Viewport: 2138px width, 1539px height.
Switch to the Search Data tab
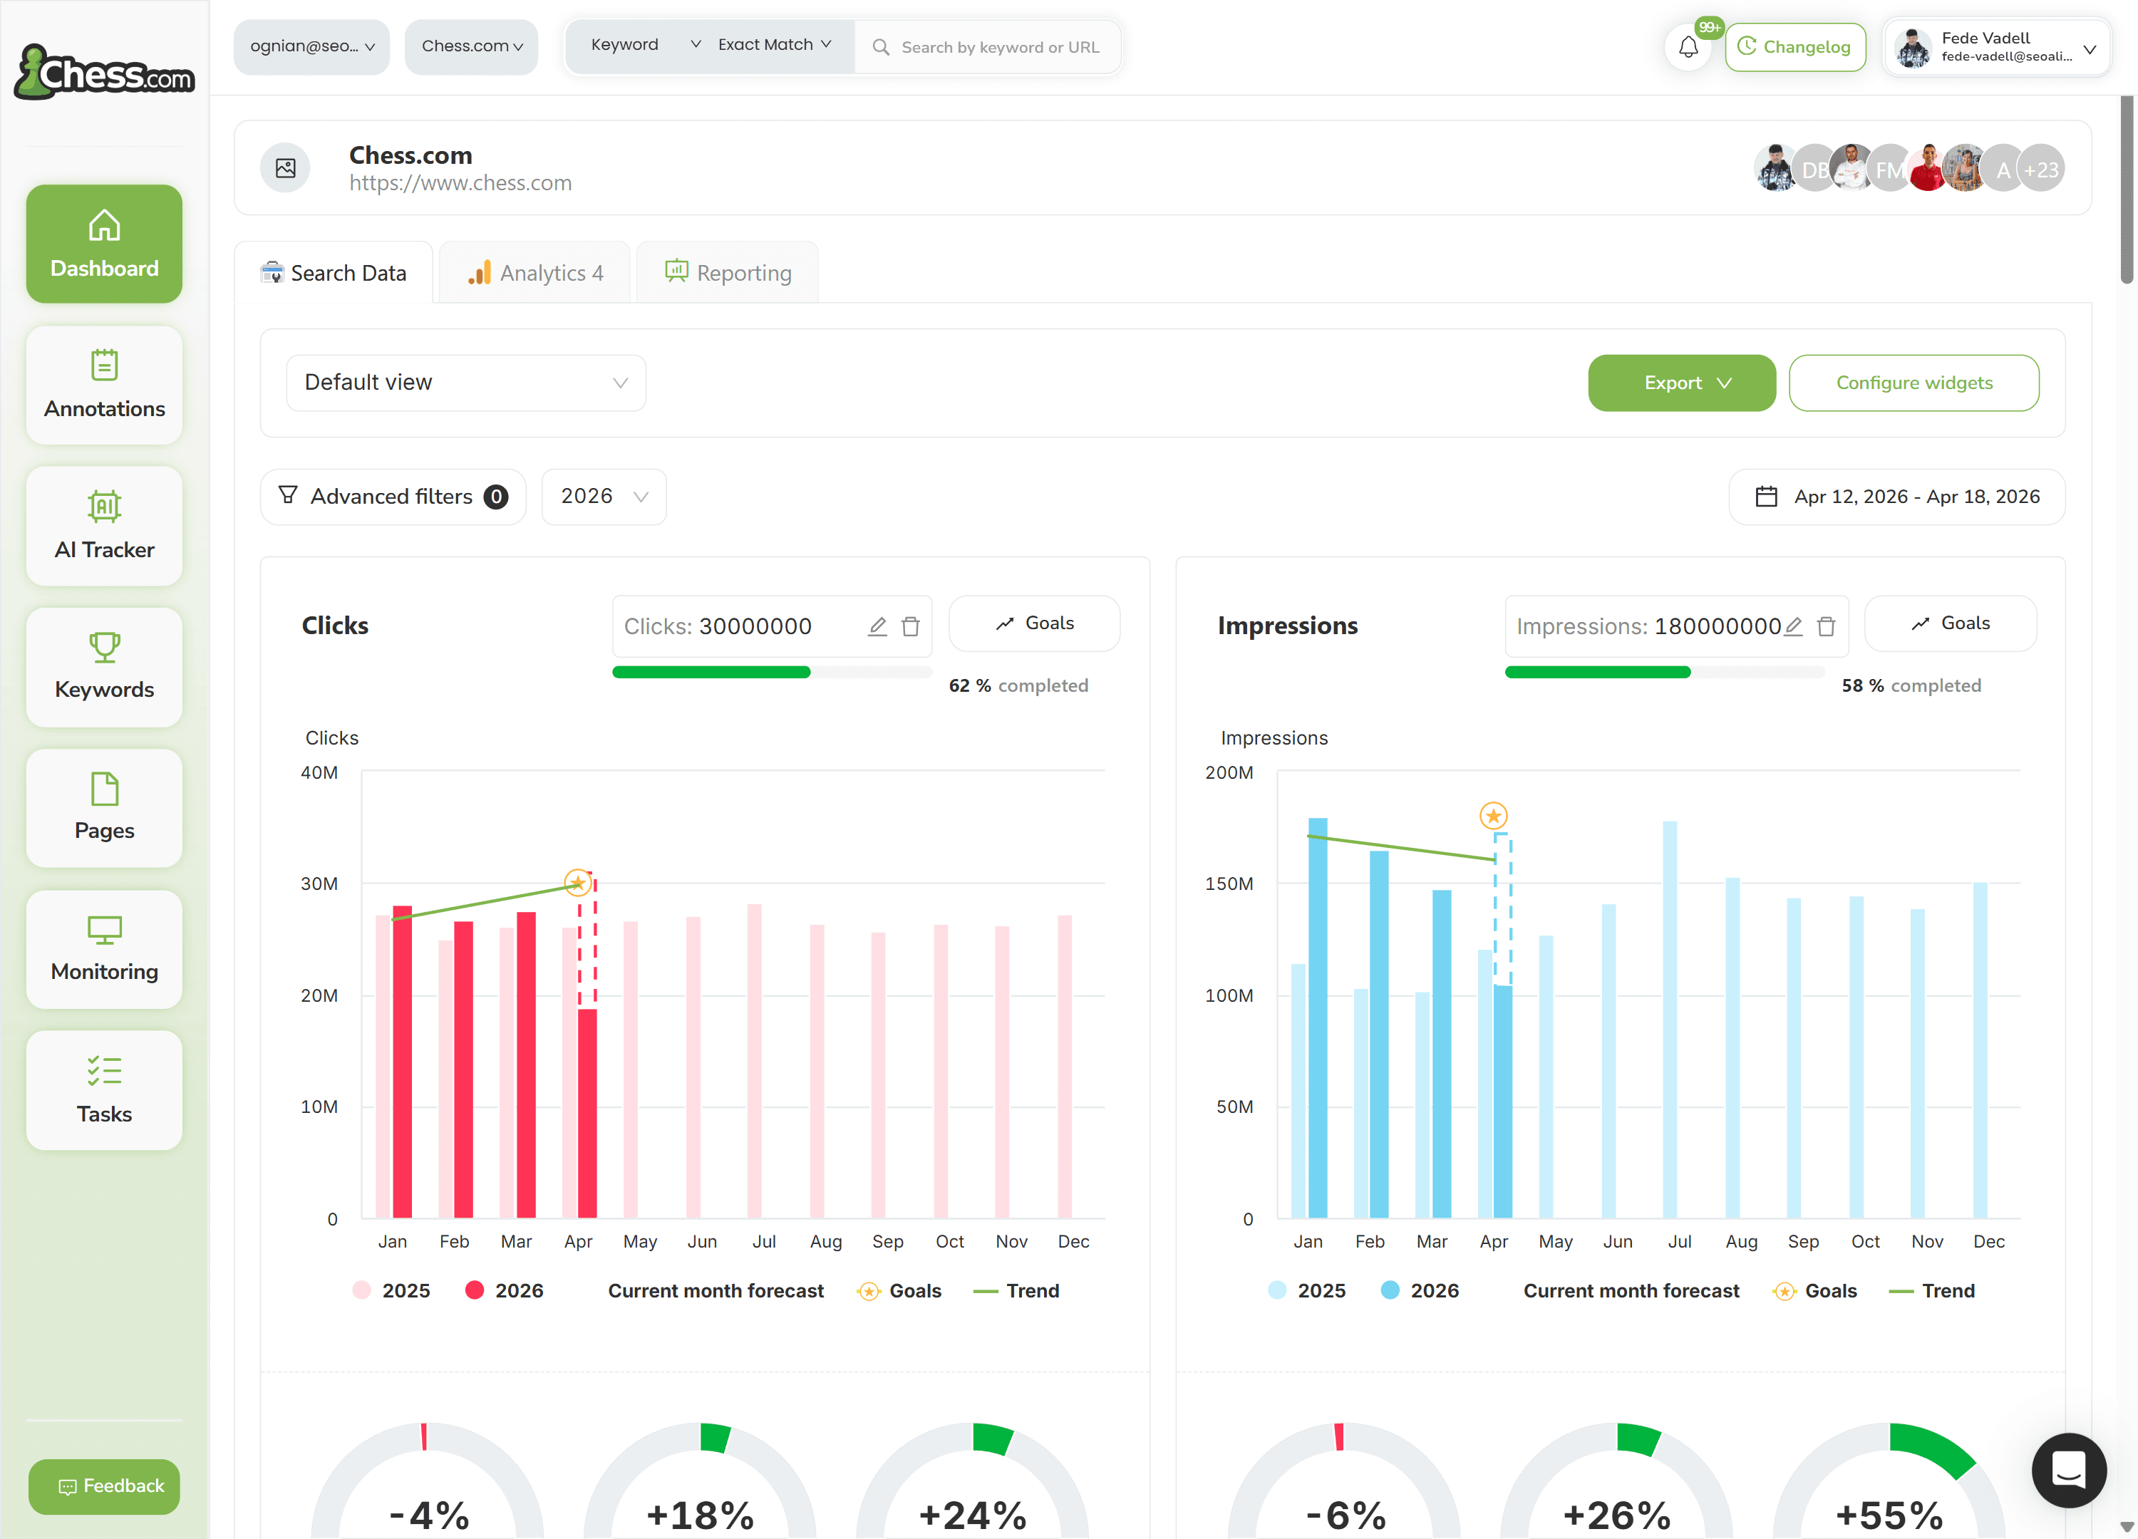[x=334, y=274]
